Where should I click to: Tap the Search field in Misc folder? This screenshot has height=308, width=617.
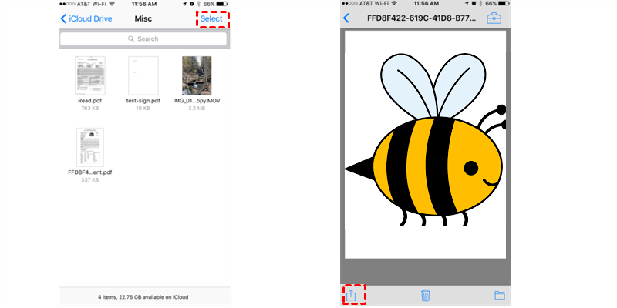143,39
